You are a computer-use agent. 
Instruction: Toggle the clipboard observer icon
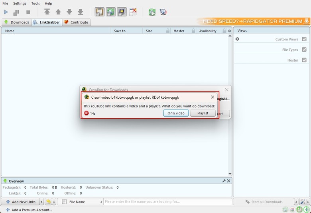[x=100, y=12]
